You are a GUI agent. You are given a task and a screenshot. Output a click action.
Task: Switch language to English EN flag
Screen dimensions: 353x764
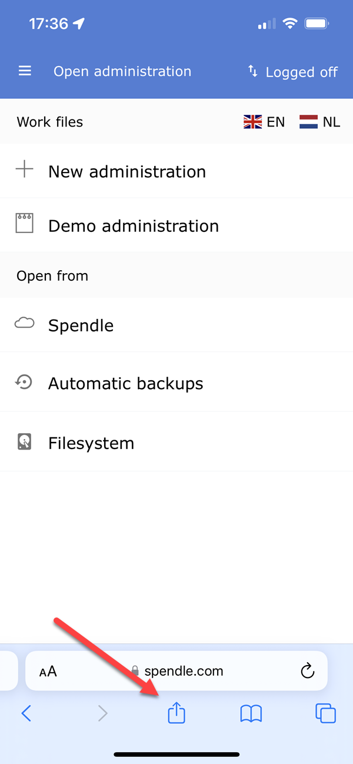pyautogui.click(x=264, y=122)
